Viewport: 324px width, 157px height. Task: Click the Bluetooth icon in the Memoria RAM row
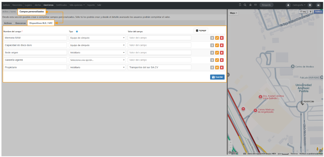point(212,38)
